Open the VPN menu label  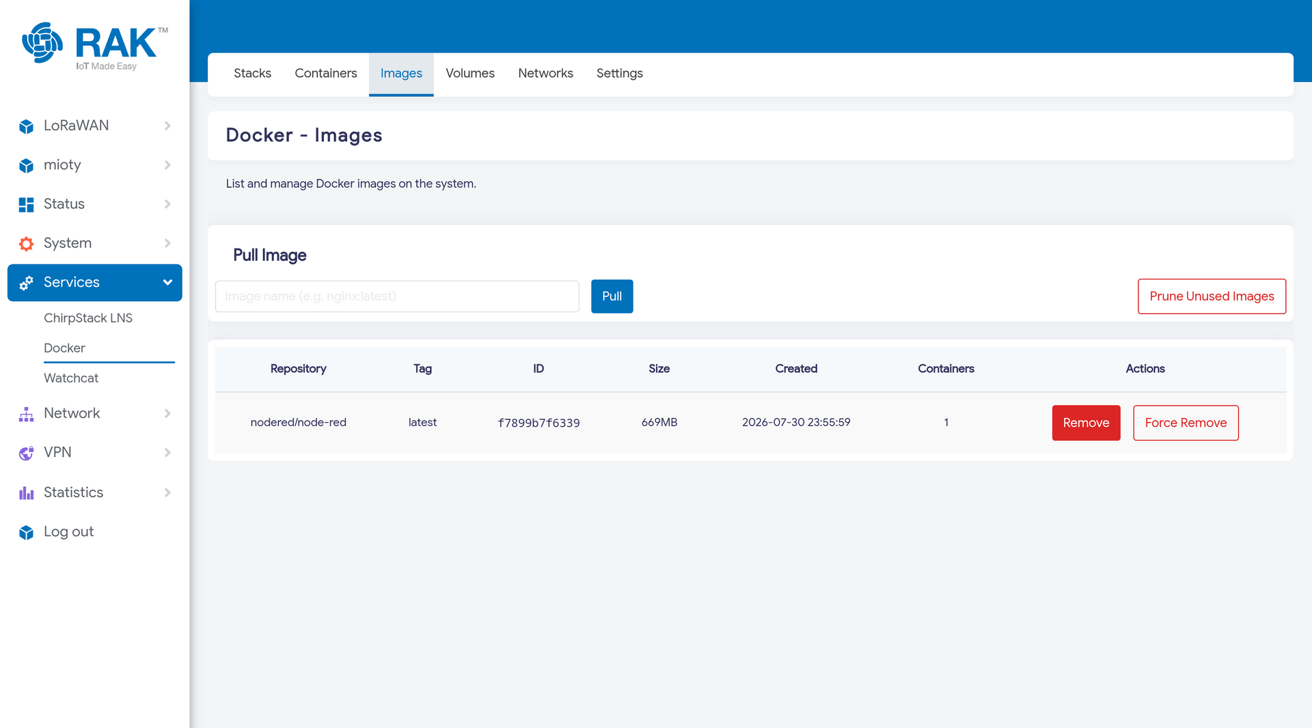tap(57, 452)
